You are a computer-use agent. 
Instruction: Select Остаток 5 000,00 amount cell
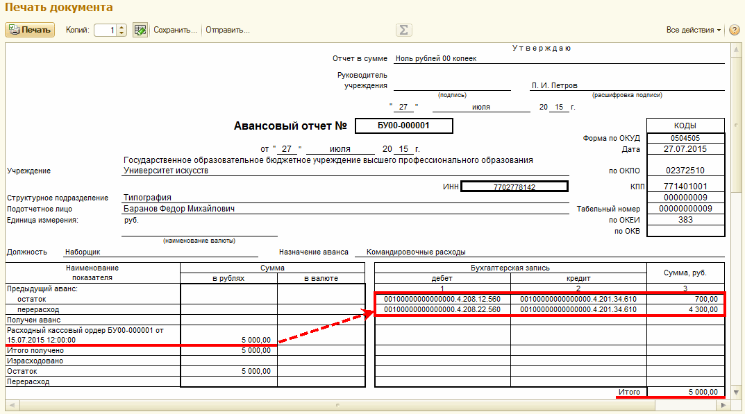point(229,371)
